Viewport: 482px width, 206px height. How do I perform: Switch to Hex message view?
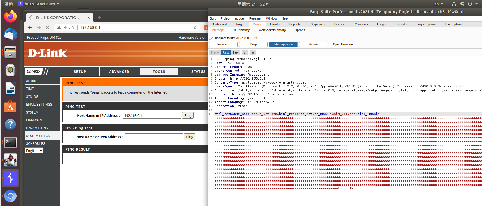click(x=236, y=52)
